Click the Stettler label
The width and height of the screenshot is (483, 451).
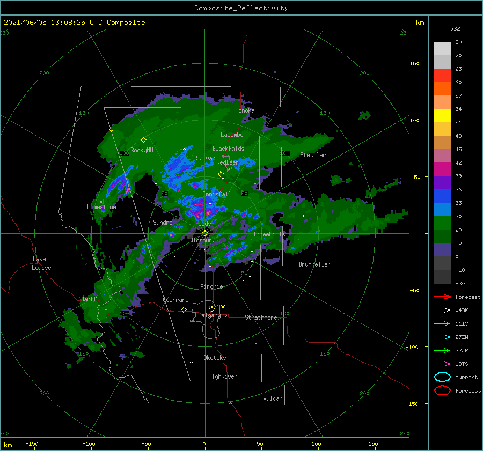point(313,155)
